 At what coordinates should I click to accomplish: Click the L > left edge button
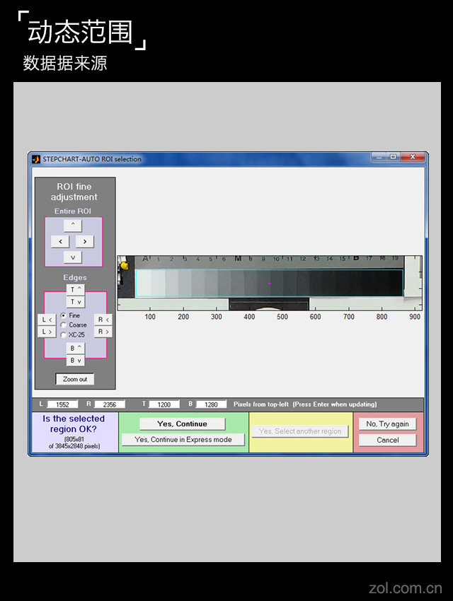pos(47,332)
